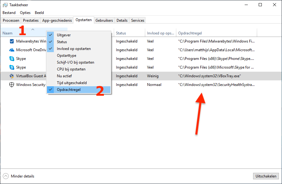Select the second Skype entry icon
This screenshot has height=184, width=282.
12,67
